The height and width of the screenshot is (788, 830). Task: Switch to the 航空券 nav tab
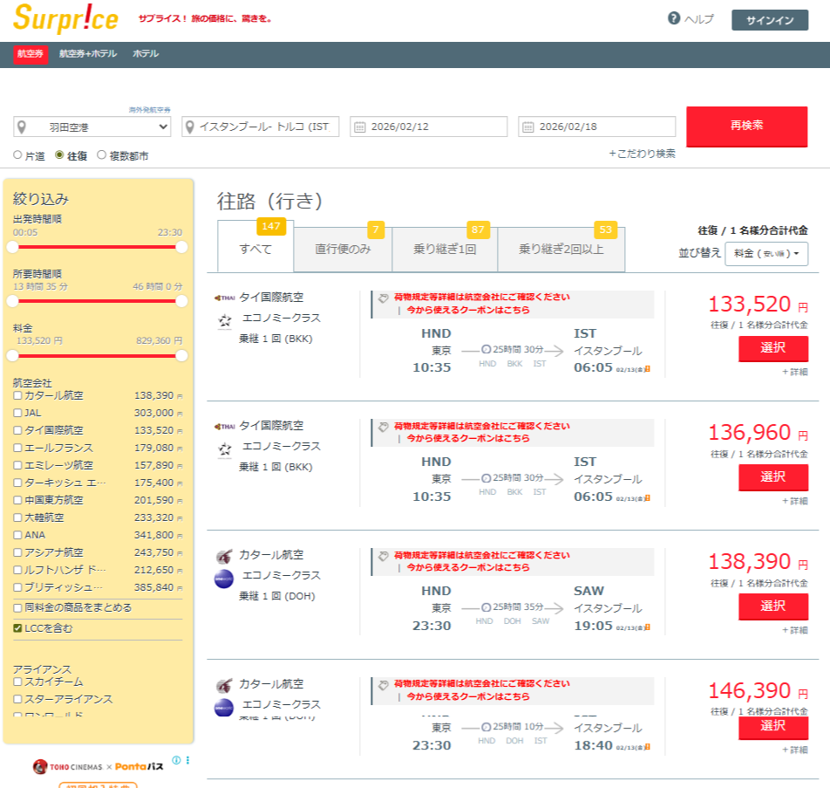click(x=31, y=54)
